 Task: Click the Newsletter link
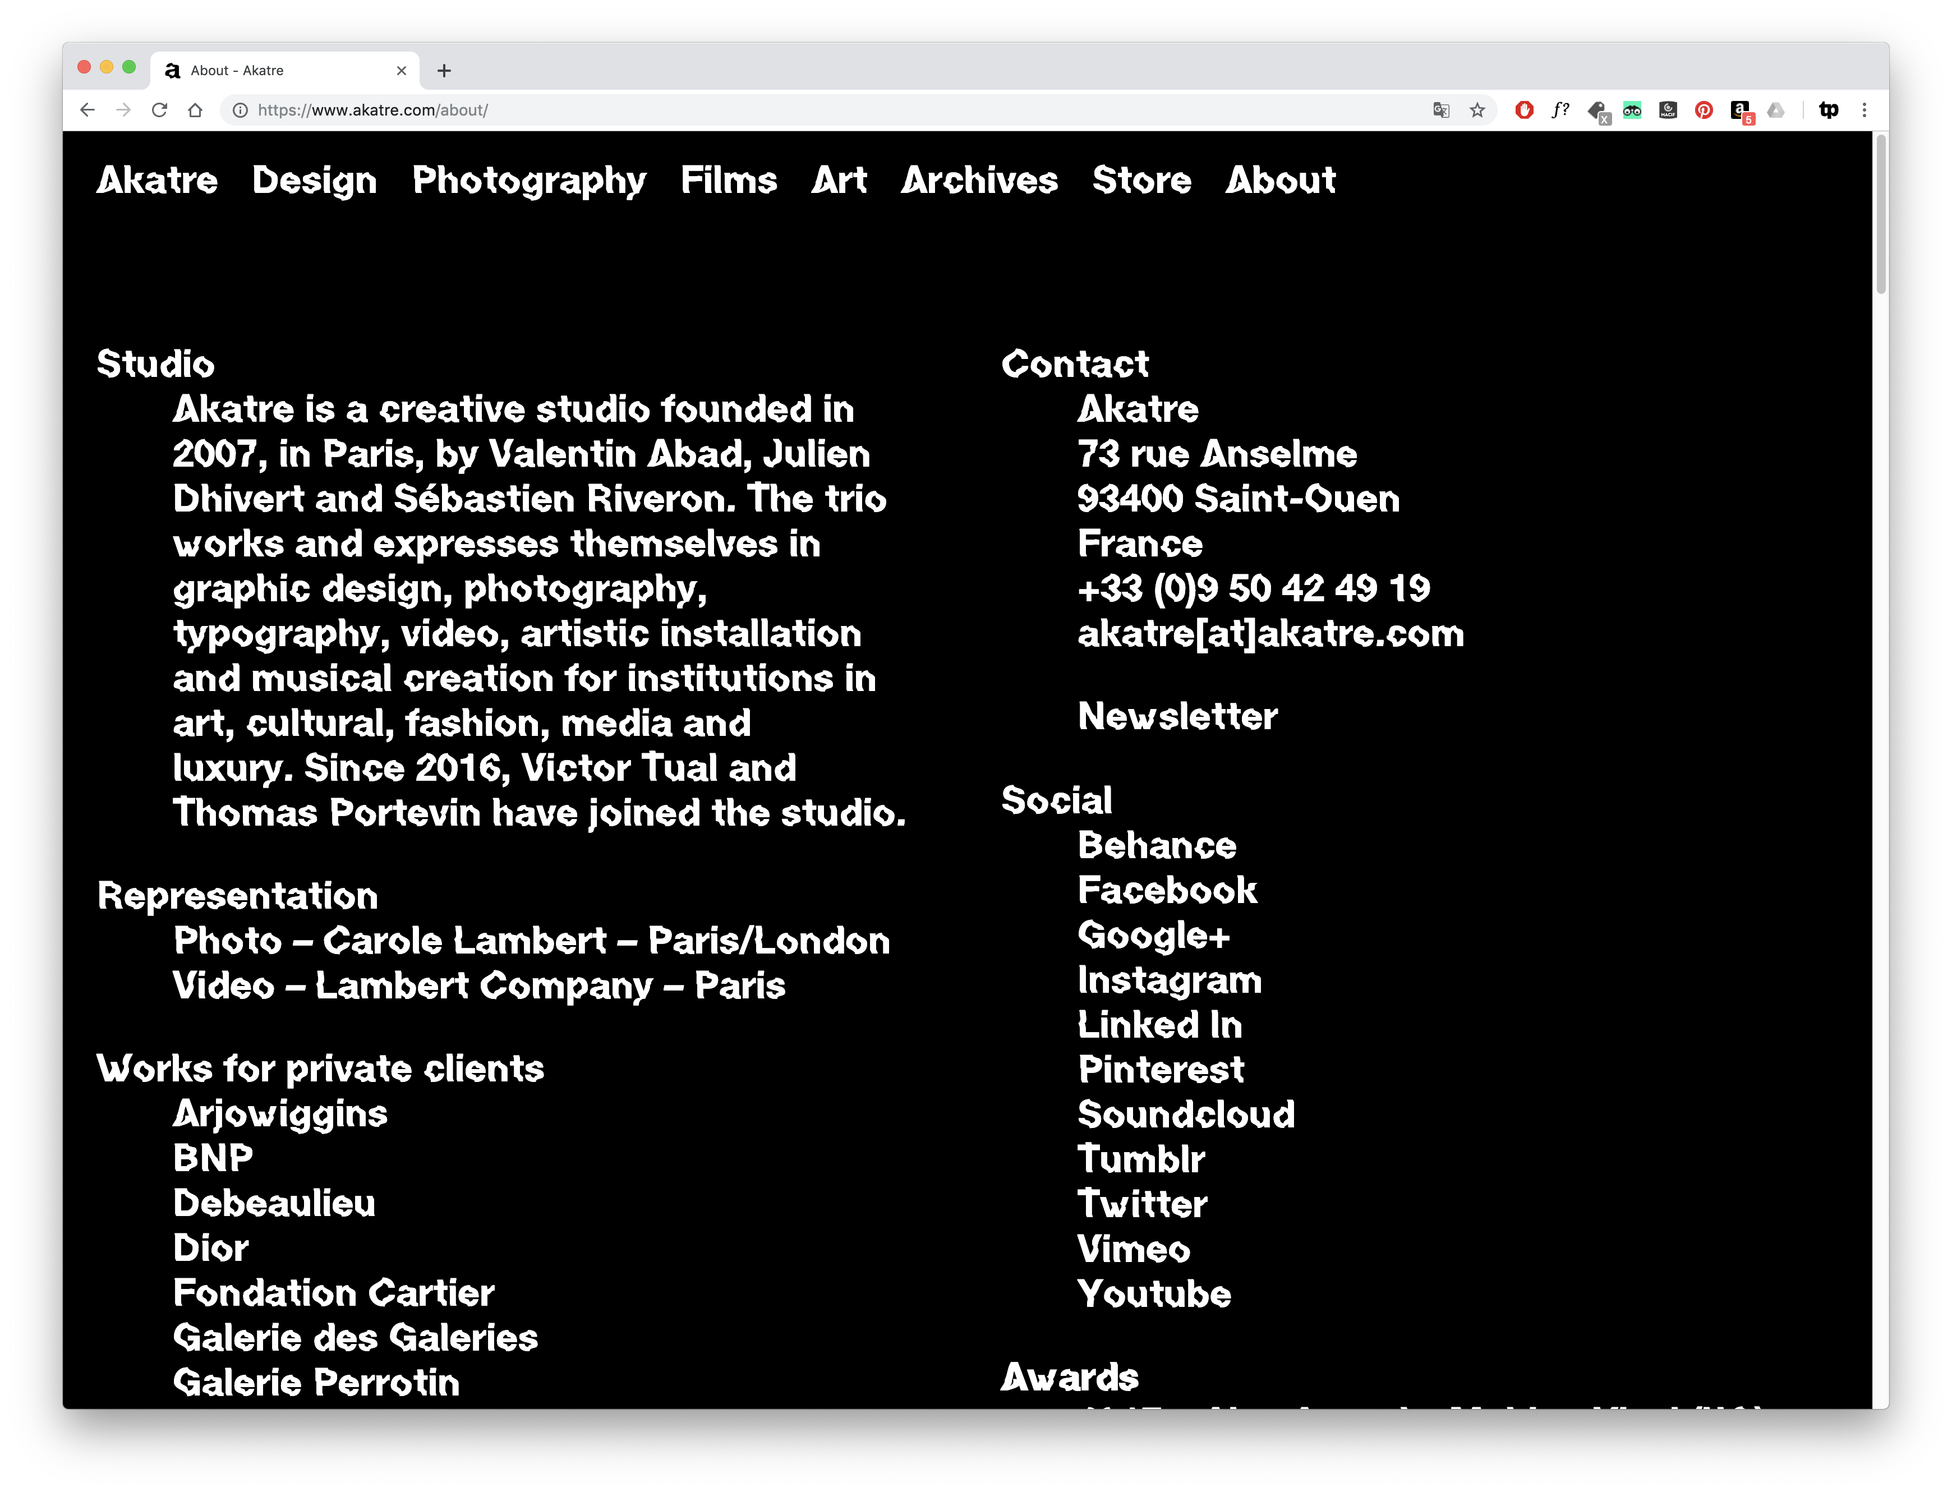(1177, 717)
